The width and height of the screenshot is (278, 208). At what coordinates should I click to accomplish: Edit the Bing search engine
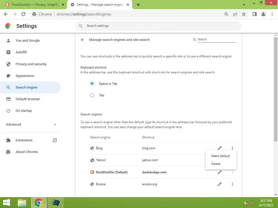coord(219,148)
